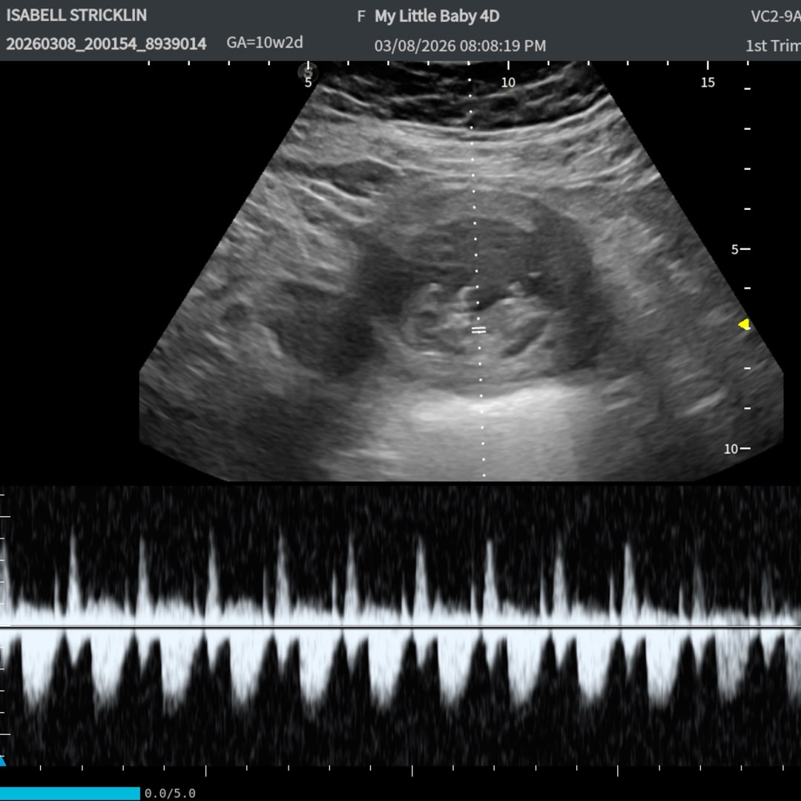Click the exam date and time stamp

click(460, 46)
